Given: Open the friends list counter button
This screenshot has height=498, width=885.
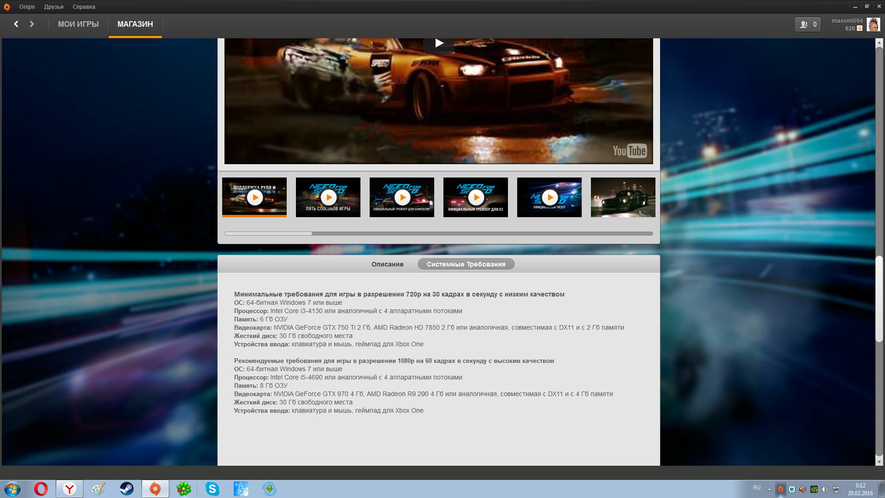Looking at the screenshot, I should click(x=808, y=24).
